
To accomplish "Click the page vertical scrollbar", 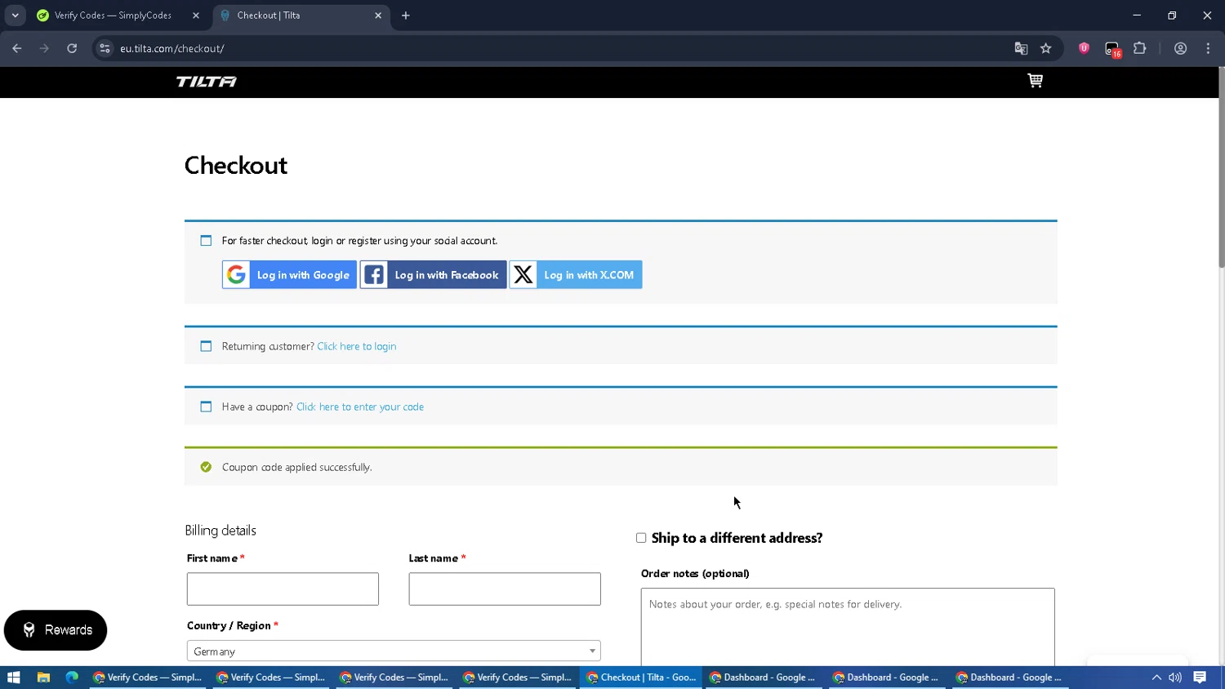I will click(1221, 167).
